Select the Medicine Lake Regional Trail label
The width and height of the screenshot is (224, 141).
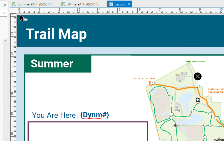[x=216, y=90]
